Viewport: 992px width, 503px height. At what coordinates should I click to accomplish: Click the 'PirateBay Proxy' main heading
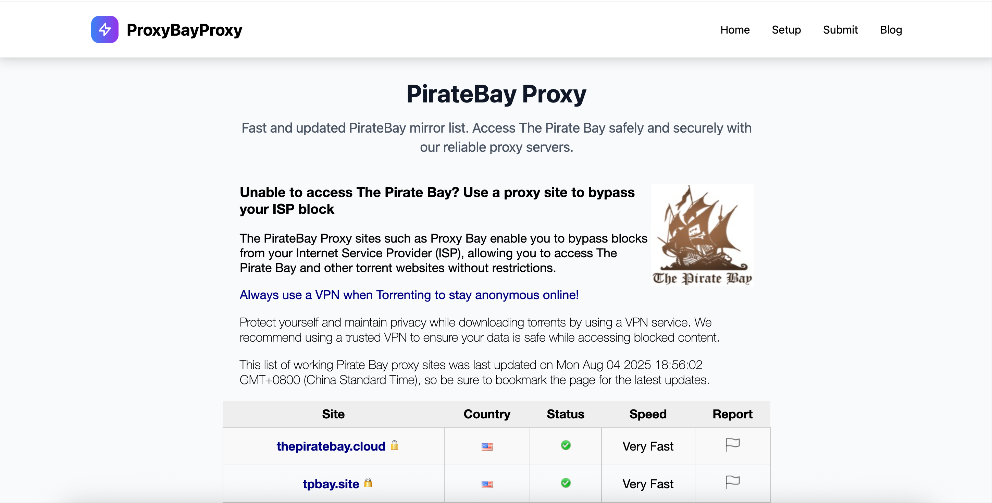(x=496, y=94)
